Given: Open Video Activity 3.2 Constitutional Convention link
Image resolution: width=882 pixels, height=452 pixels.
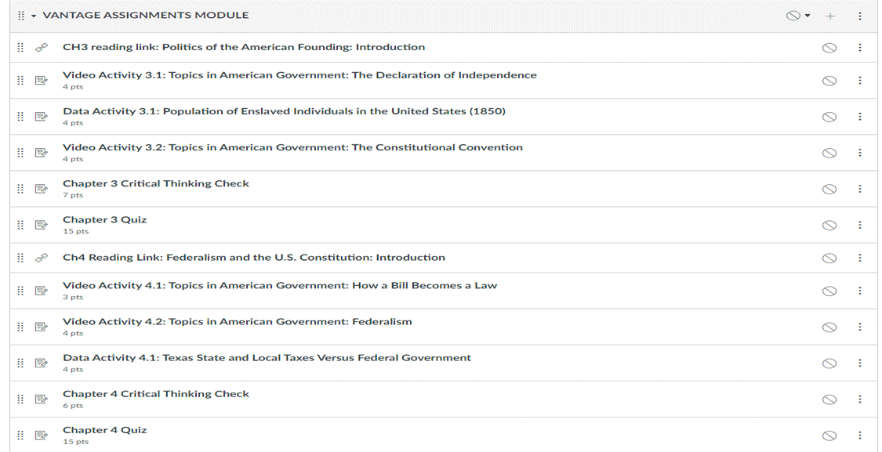Looking at the screenshot, I should (292, 147).
